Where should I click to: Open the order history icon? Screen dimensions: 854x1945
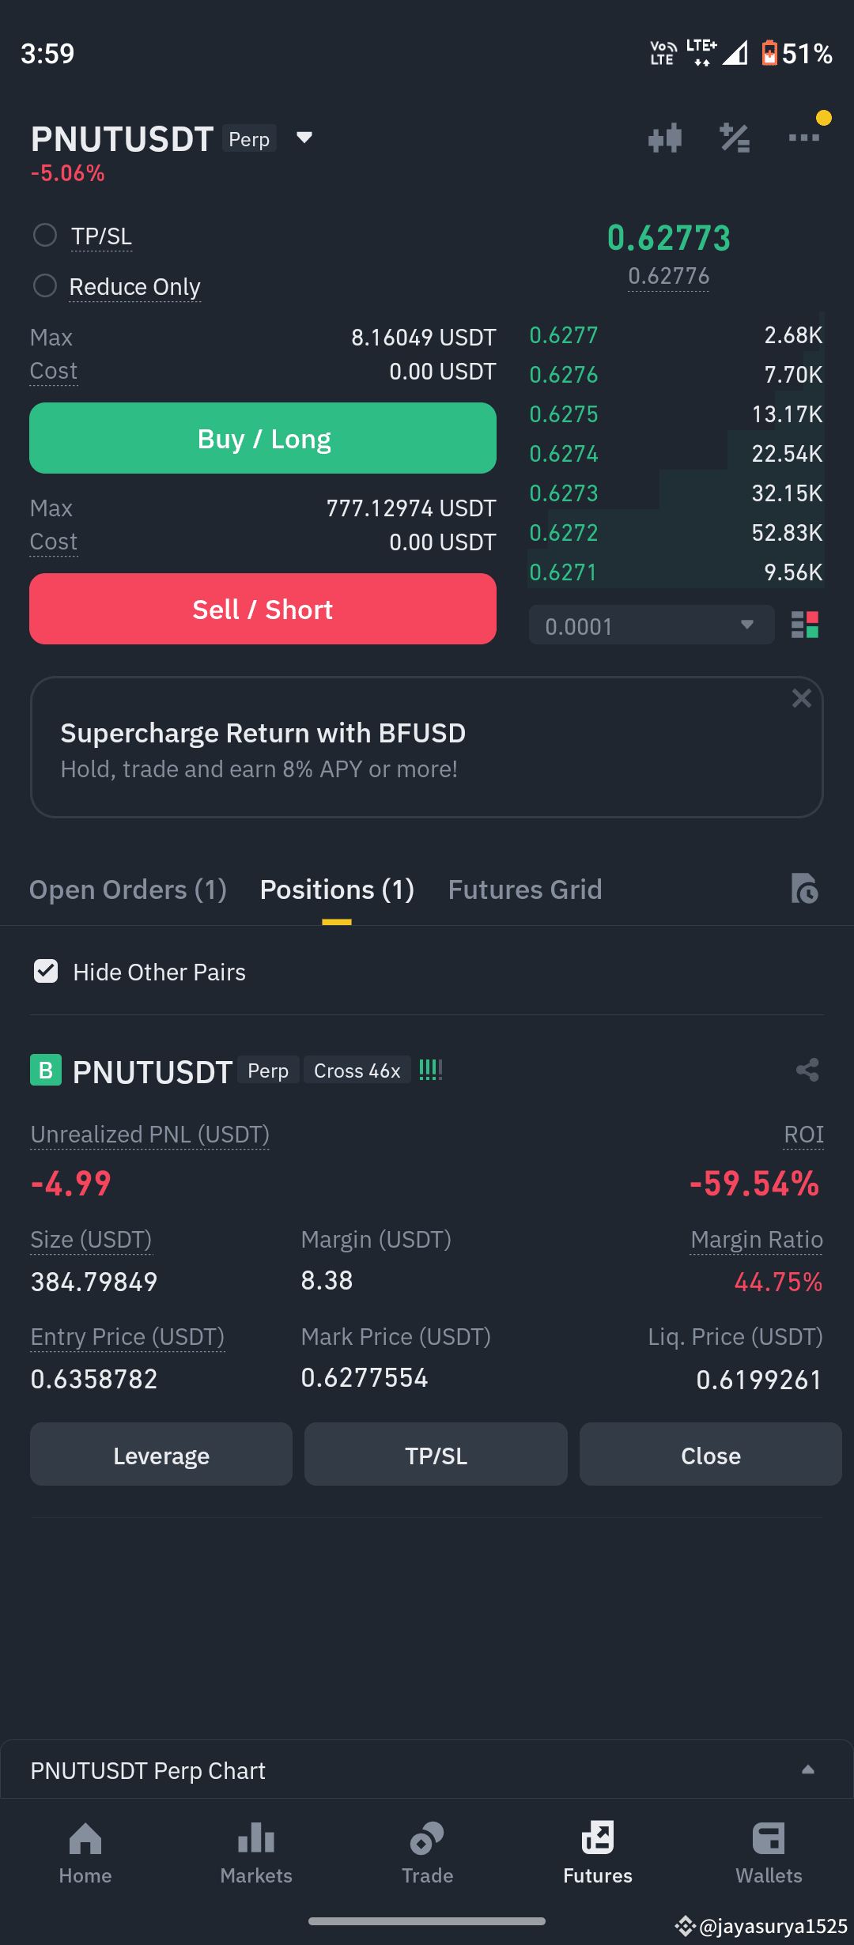(x=804, y=889)
